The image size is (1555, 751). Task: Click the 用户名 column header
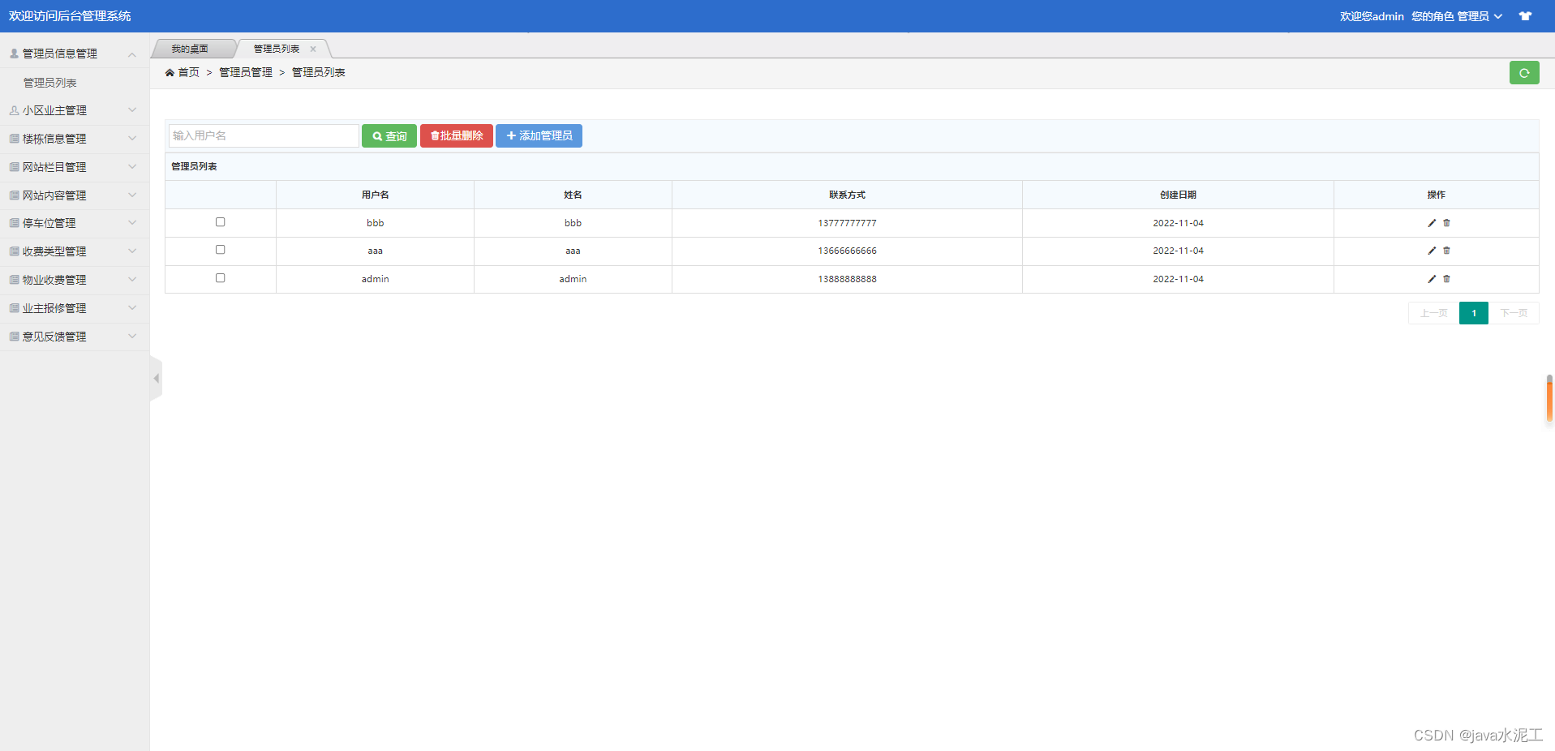tap(376, 195)
